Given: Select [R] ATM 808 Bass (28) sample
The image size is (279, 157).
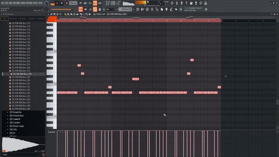Looking at the screenshot, I should 22,74.
